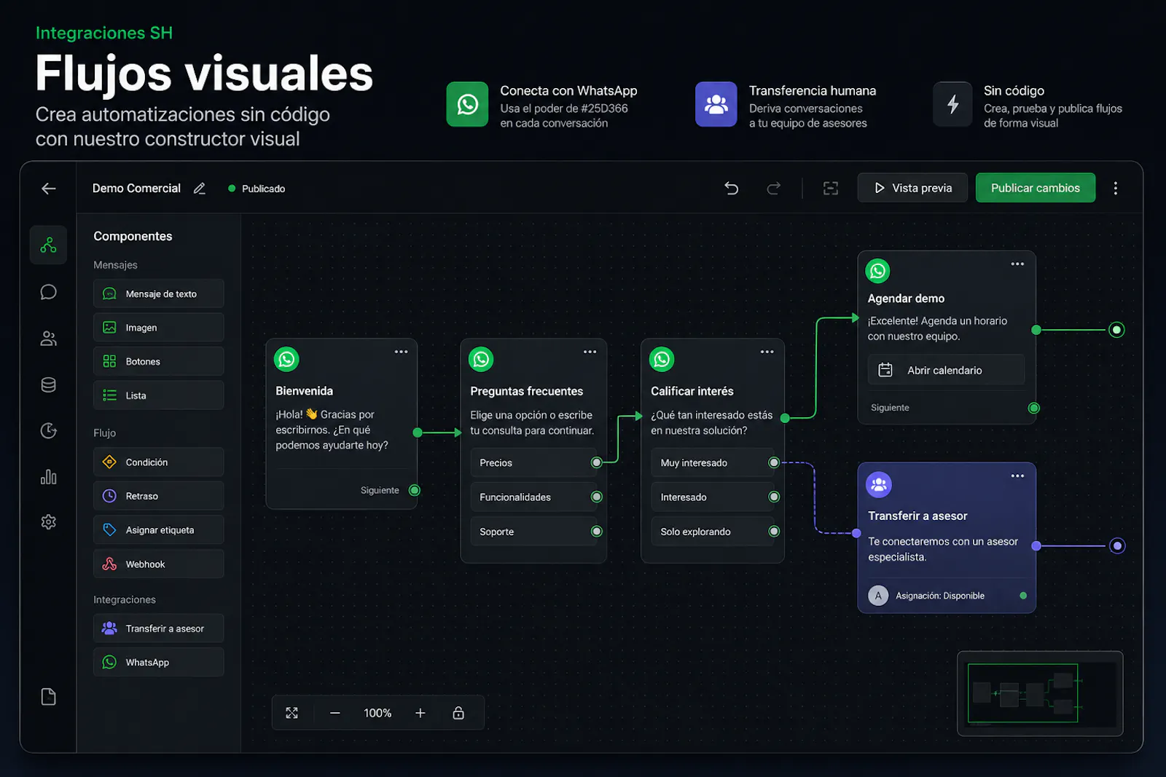Redo the last change

pos(774,189)
